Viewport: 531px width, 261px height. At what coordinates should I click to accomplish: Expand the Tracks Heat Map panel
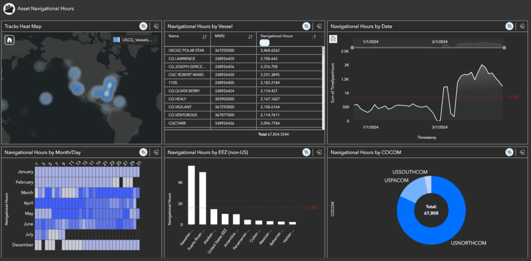156,26
